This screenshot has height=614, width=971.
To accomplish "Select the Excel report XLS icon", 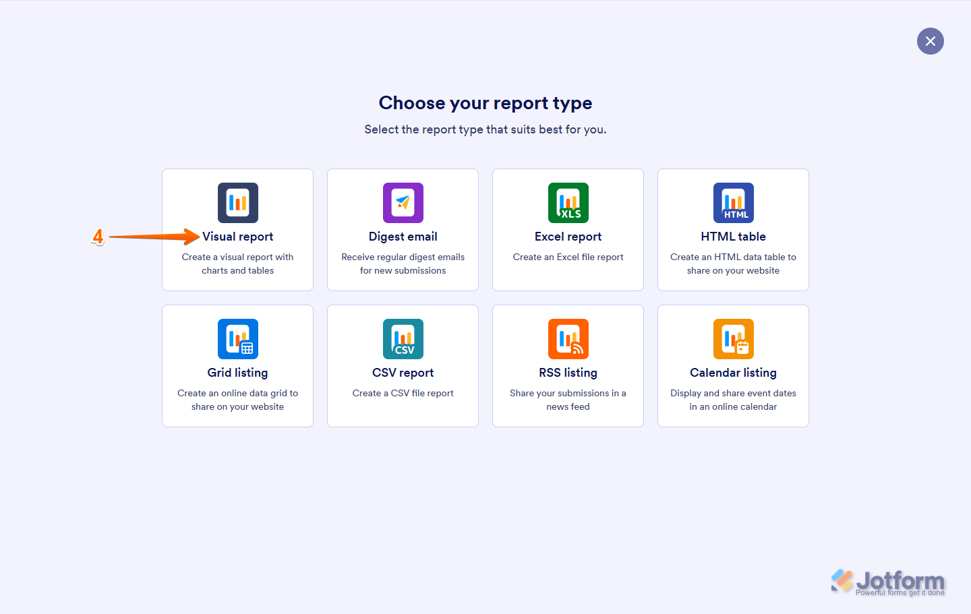I will (568, 202).
